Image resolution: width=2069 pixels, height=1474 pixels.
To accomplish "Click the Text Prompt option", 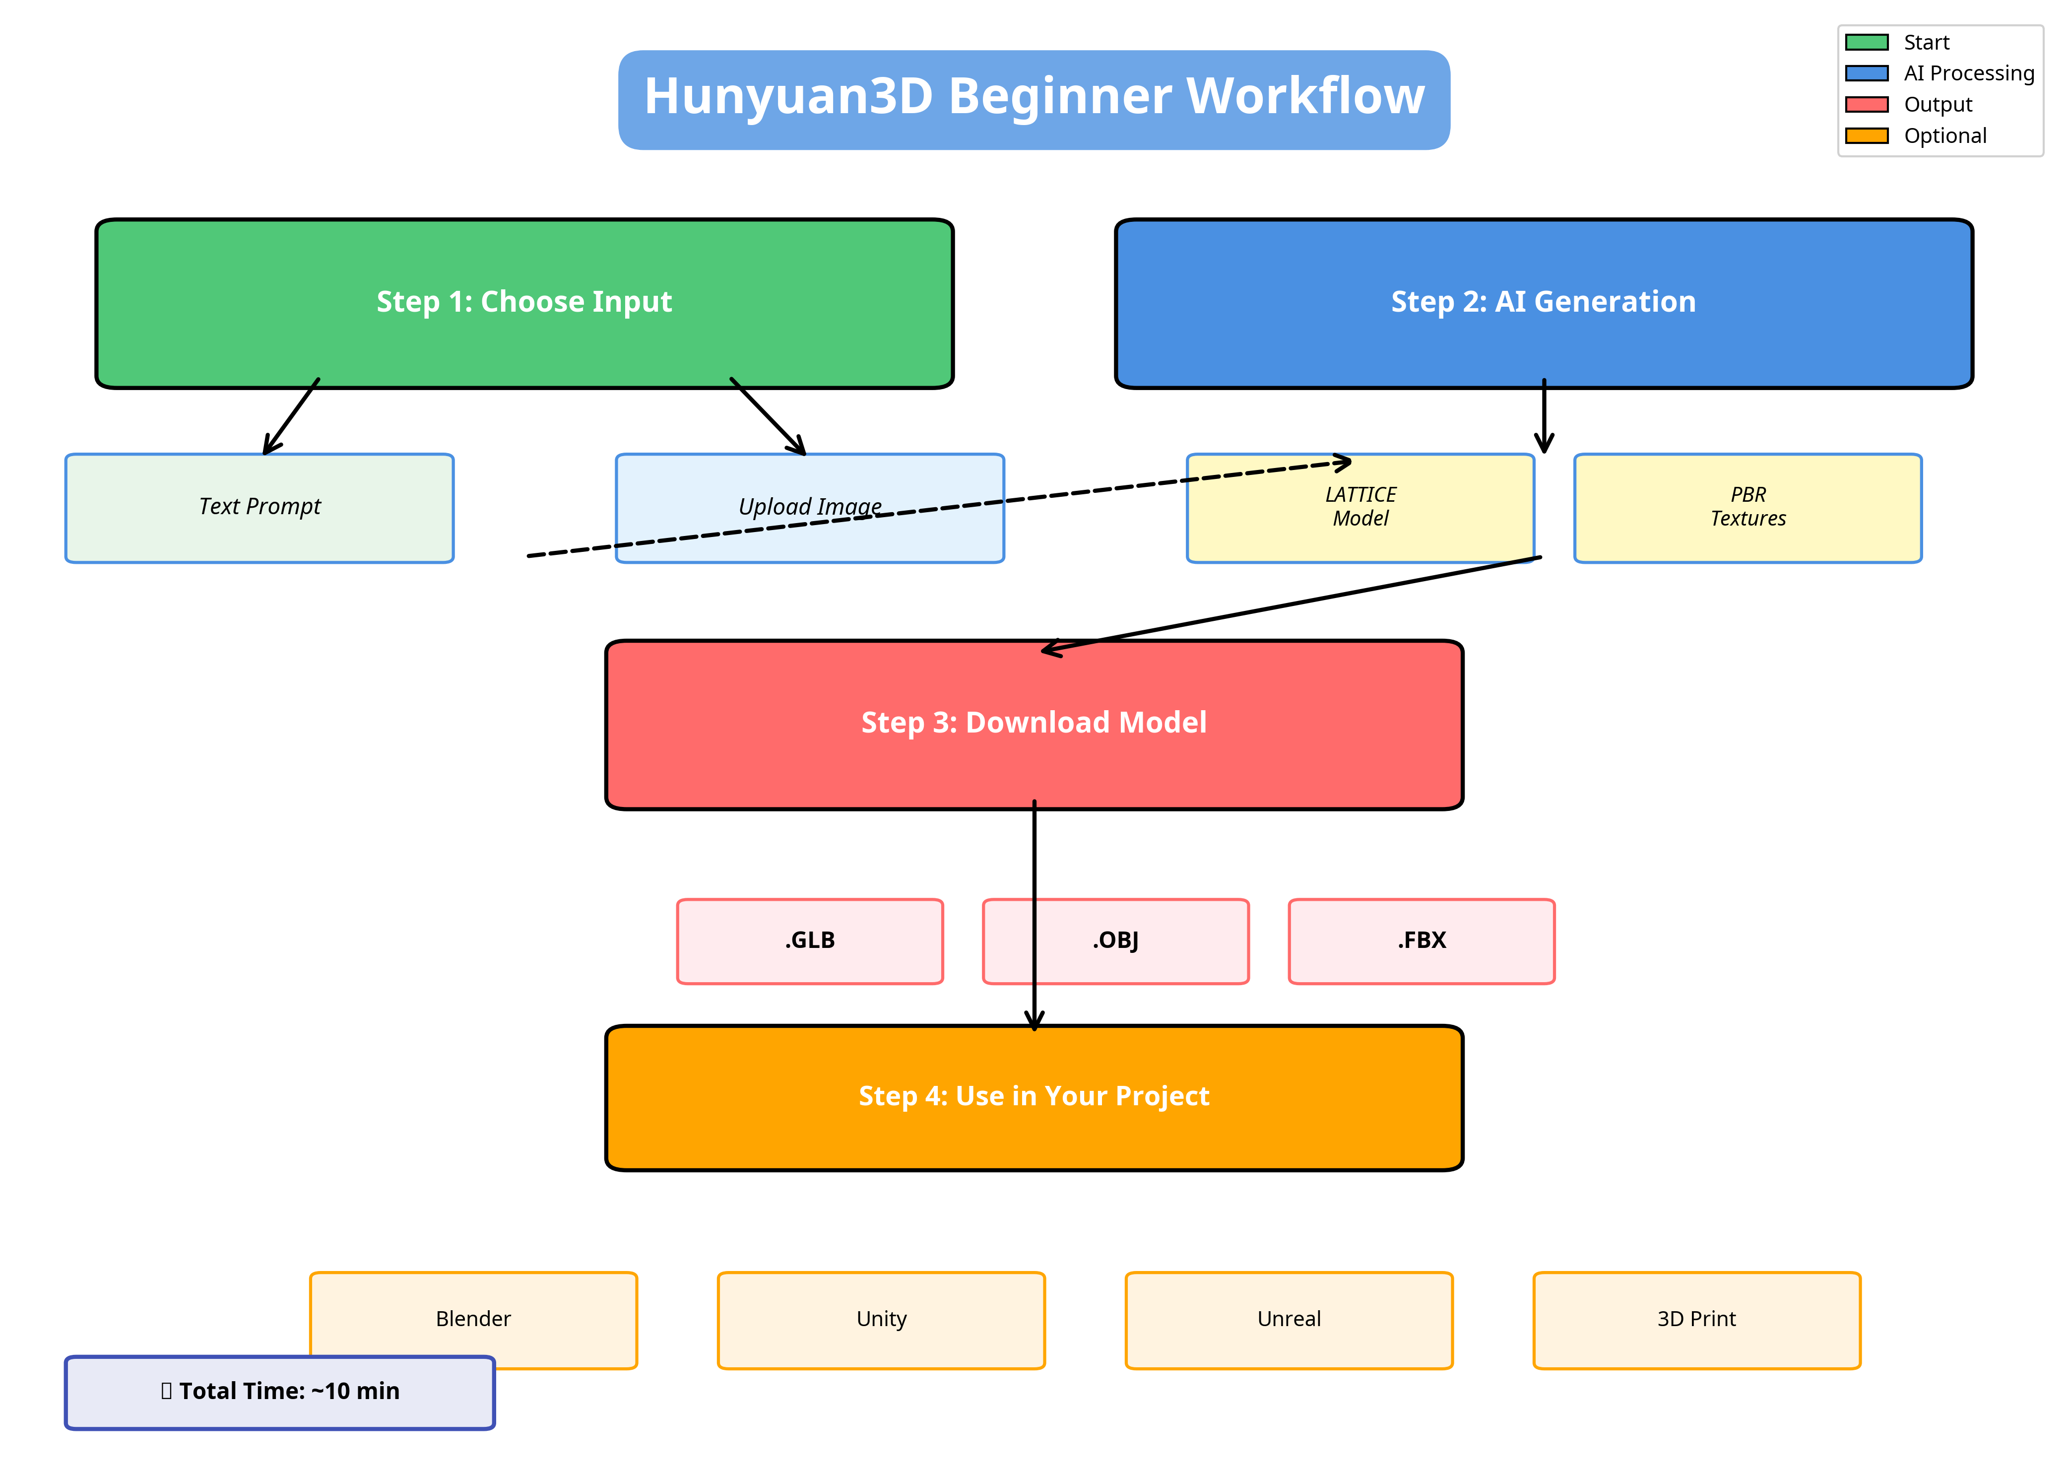I will 259,507.
